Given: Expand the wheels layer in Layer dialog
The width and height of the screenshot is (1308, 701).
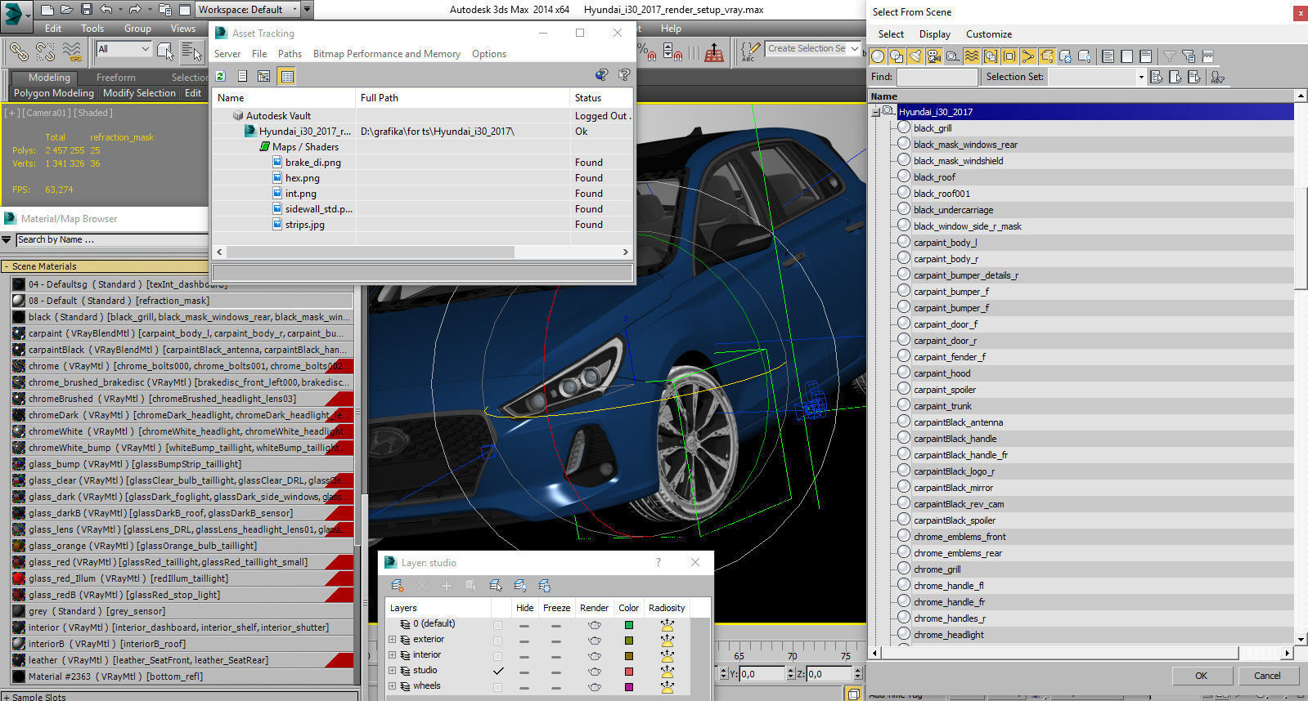Looking at the screenshot, I should 392,685.
